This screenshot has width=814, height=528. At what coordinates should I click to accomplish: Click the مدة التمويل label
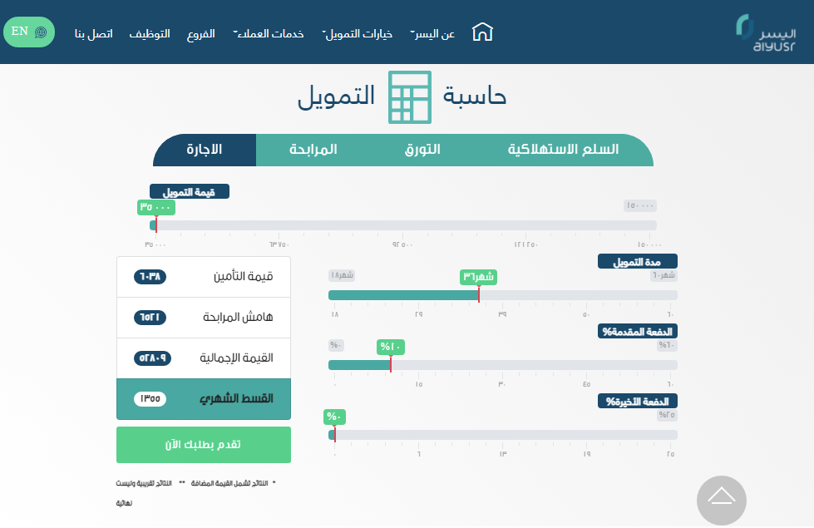638,261
